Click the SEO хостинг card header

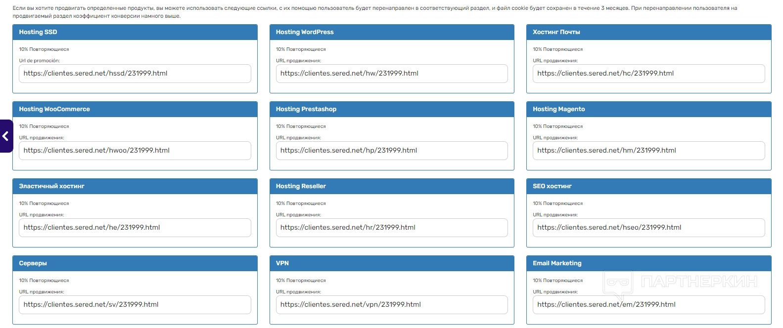coord(649,186)
